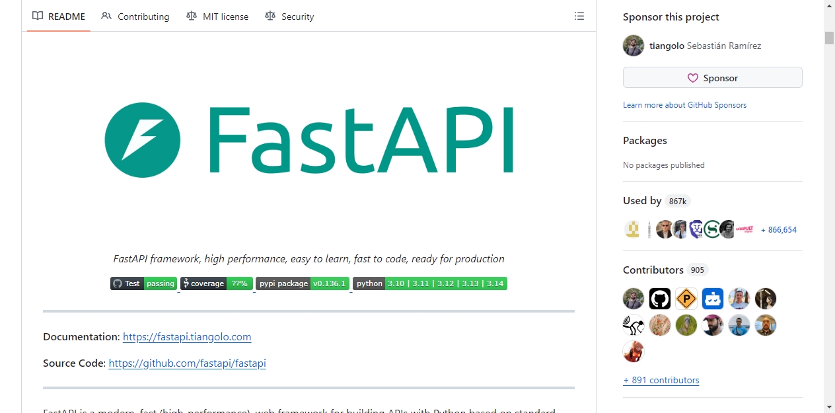The width and height of the screenshot is (835, 413).
Task: Click the pink Catapult Used-by logo
Action: pyautogui.click(x=744, y=229)
